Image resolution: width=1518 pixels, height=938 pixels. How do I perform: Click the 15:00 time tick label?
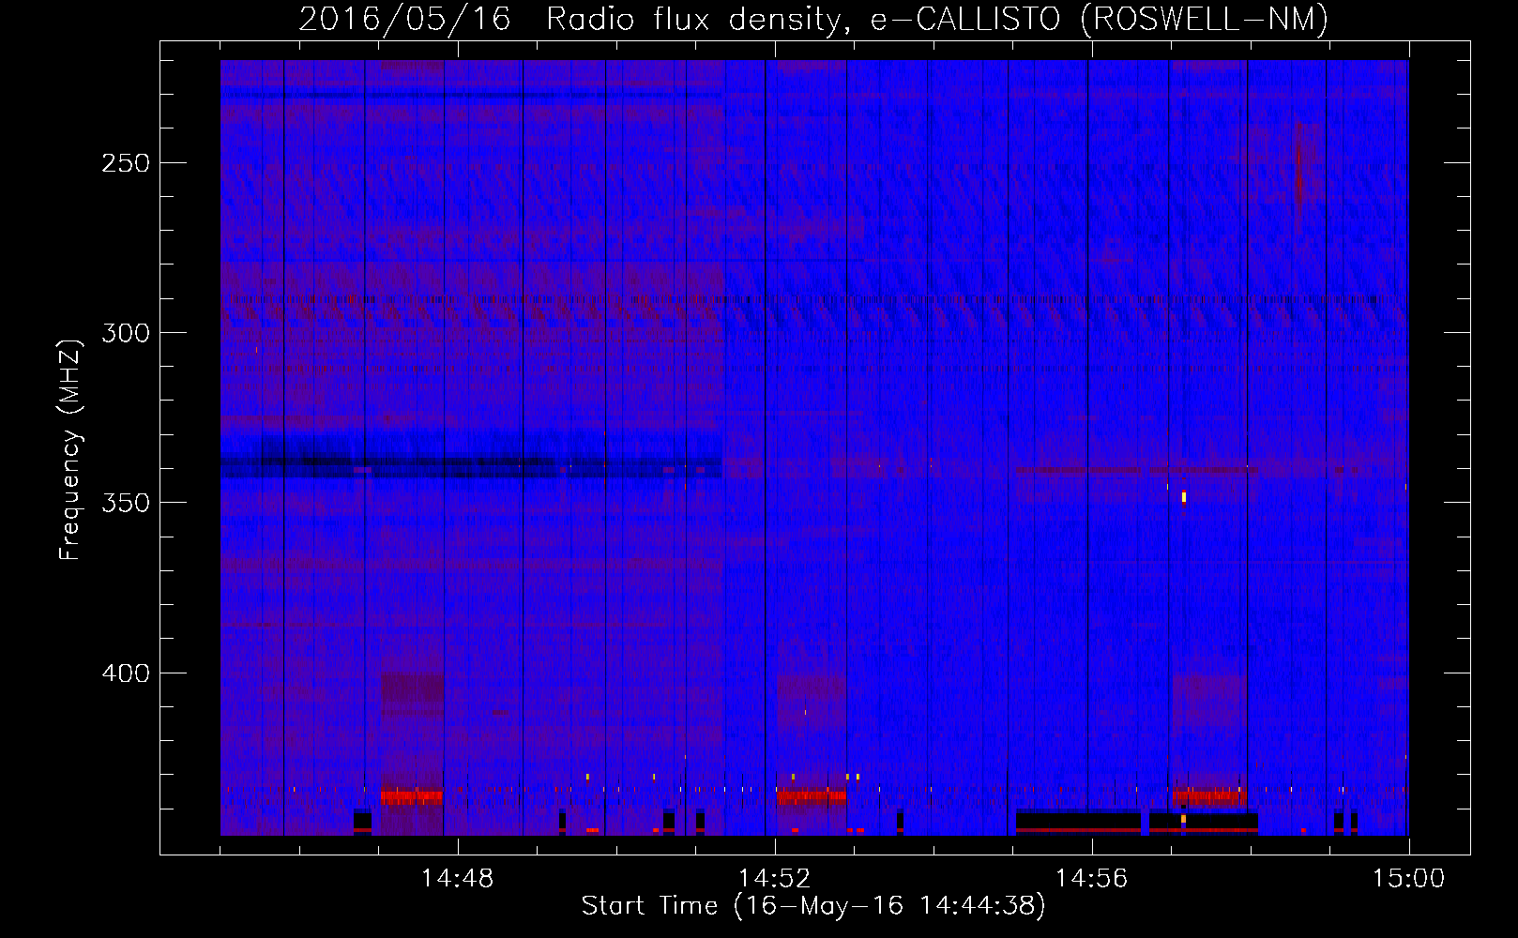(x=1408, y=879)
